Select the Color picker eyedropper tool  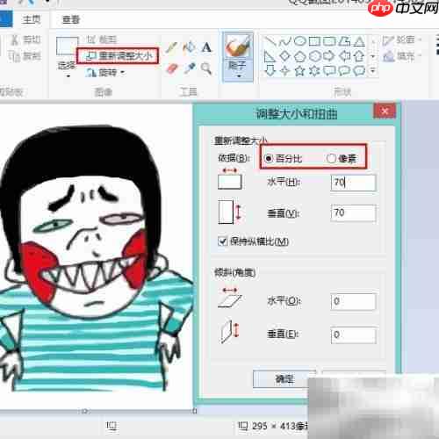pyautogui.click(x=190, y=68)
